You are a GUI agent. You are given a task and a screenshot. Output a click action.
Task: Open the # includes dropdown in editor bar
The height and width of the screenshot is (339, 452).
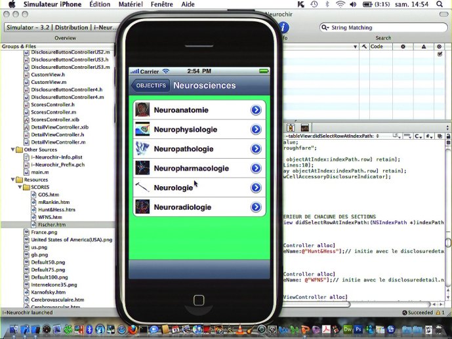pos(428,136)
